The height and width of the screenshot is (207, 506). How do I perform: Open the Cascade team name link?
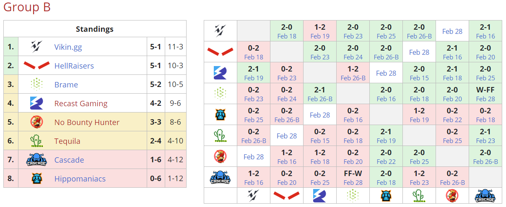(x=69, y=160)
